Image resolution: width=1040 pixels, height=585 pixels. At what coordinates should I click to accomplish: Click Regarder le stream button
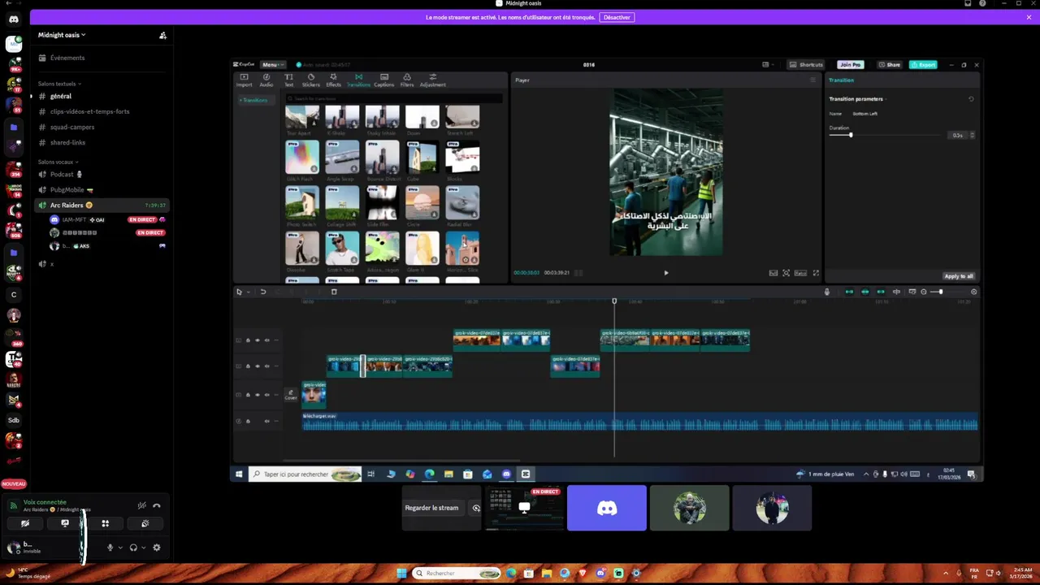pos(432,508)
